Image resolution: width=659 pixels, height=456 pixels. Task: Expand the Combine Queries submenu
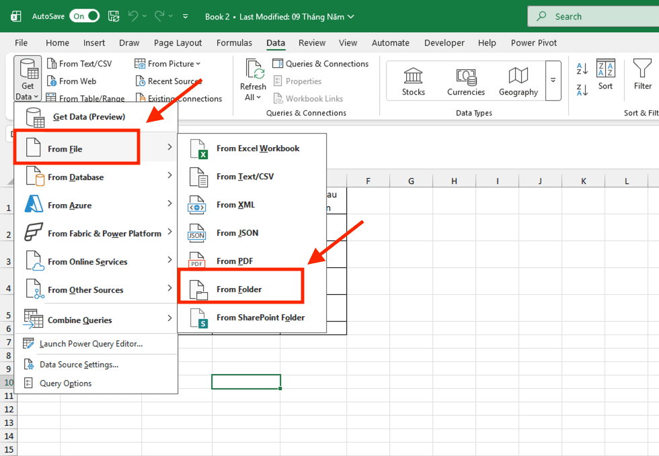(x=95, y=319)
